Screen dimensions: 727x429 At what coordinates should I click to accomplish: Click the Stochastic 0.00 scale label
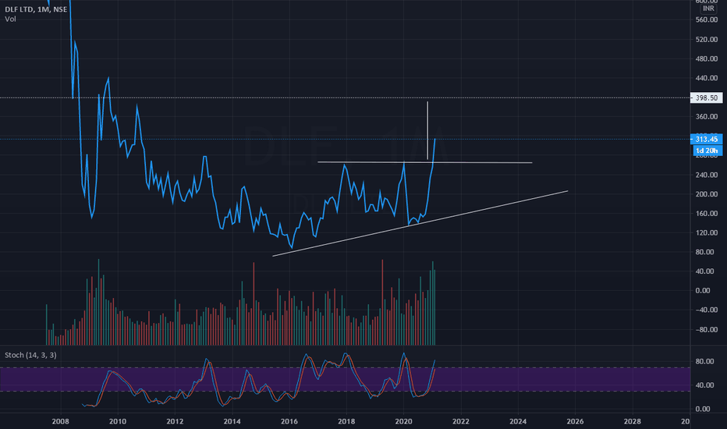[x=703, y=409]
